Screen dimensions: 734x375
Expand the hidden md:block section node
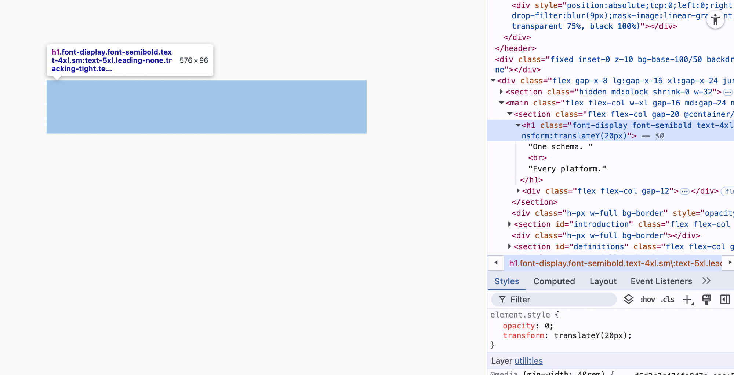tap(501, 92)
